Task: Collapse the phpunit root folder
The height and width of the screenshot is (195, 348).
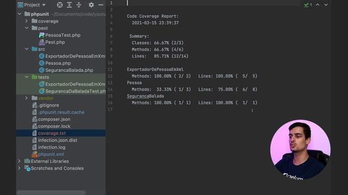Action: click(x=20, y=14)
